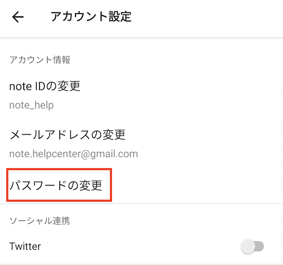Click the アカウント情報 section header
The height and width of the screenshot is (265, 283).
(x=40, y=60)
